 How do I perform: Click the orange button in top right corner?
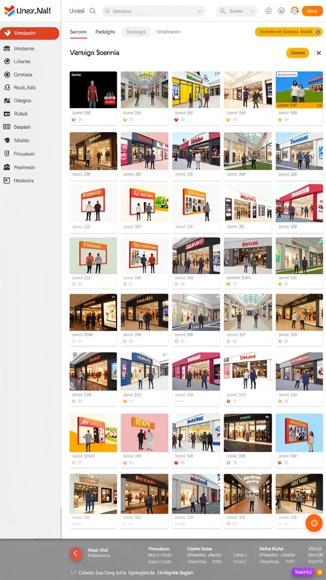tap(312, 11)
